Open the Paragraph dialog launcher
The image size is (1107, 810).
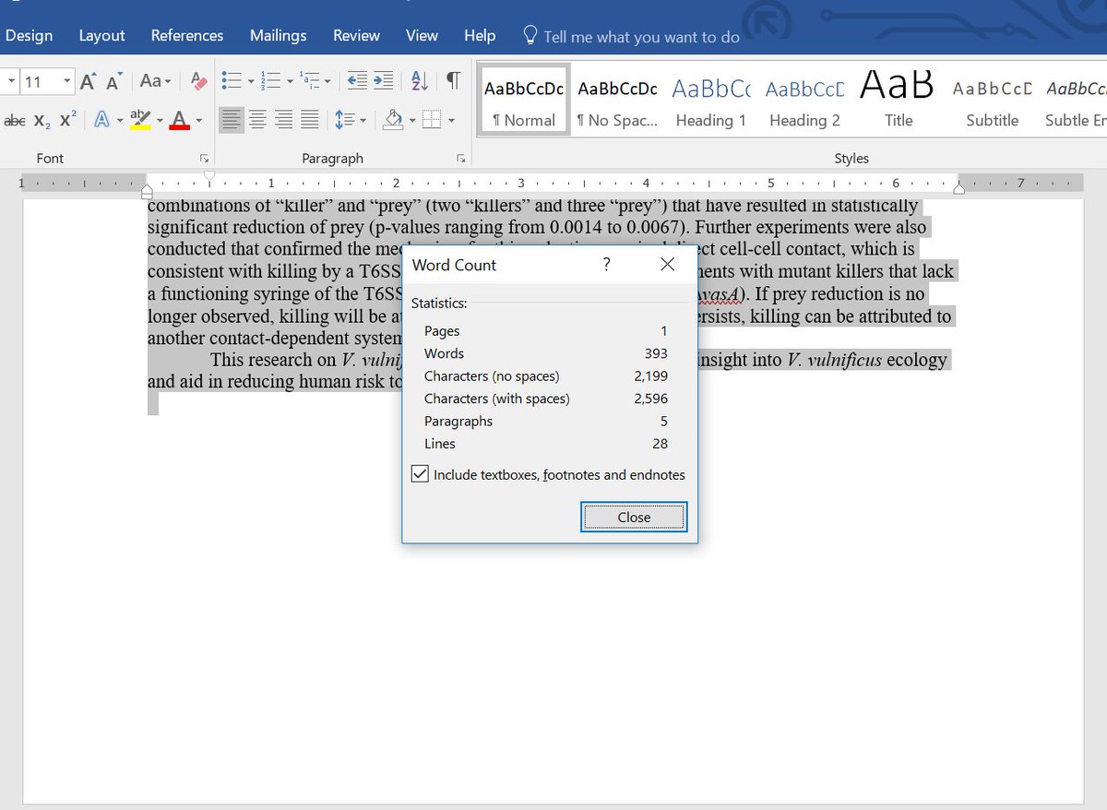click(x=459, y=159)
